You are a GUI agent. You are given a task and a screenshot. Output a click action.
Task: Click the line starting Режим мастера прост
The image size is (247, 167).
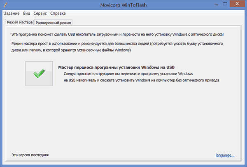(x=117, y=44)
